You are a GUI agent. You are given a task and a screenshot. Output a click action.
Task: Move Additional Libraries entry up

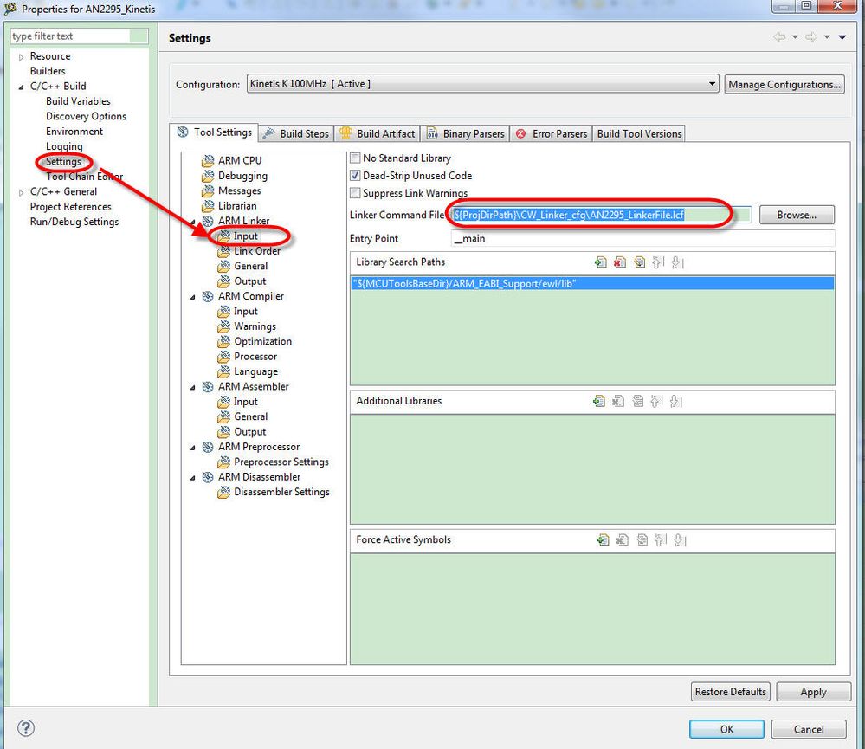[656, 401]
